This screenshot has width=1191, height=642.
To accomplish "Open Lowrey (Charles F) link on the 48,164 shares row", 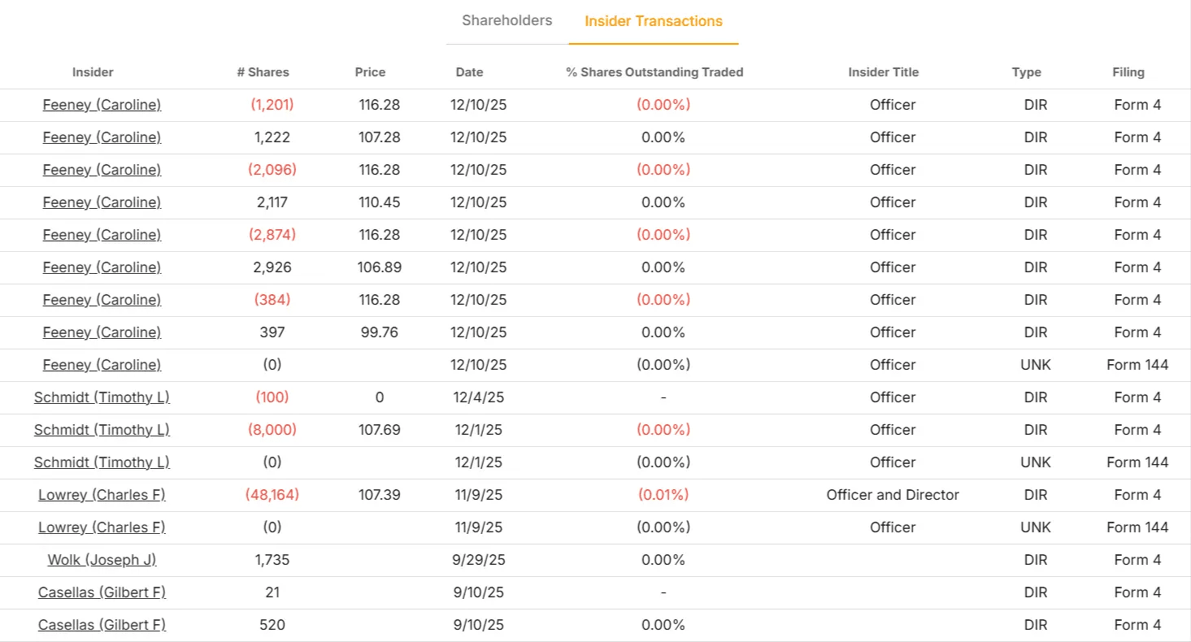I will pos(101,494).
